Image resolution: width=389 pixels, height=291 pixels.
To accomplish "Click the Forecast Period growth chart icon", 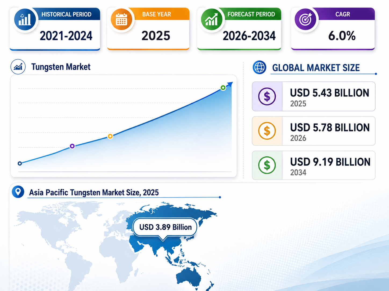I will click(212, 20).
